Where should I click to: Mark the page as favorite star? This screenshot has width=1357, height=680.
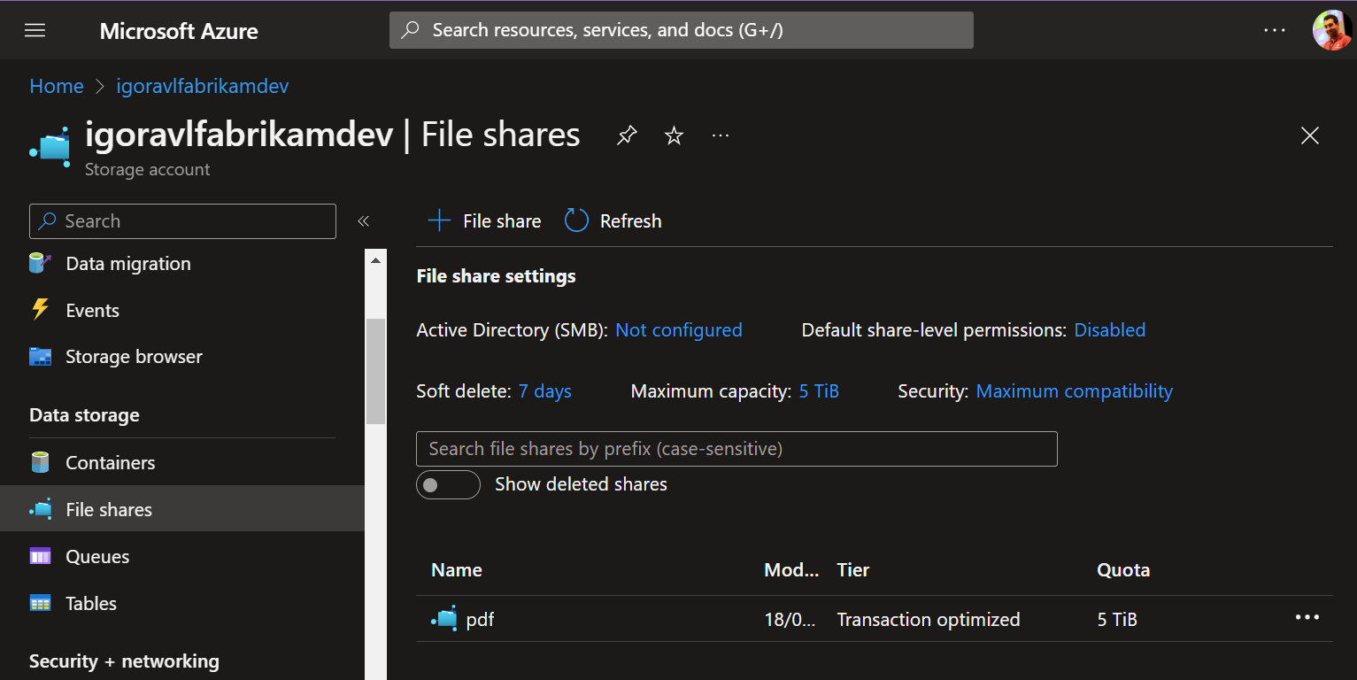(x=675, y=135)
